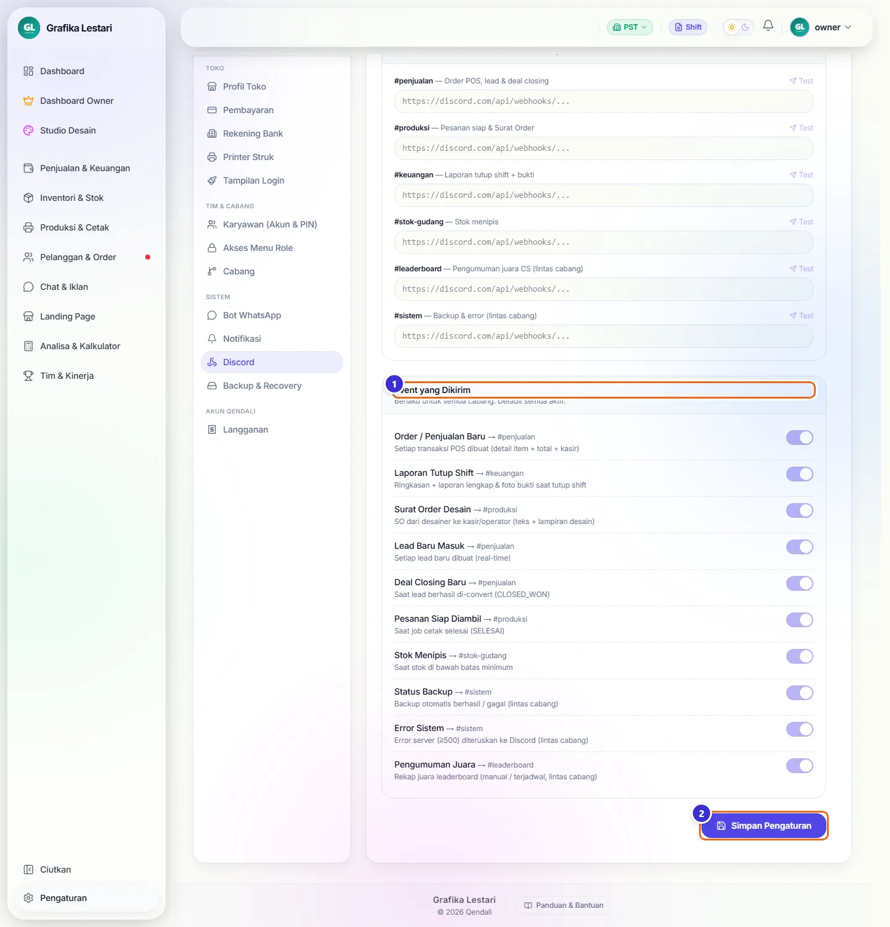Viewport: 890px width, 927px height.
Task: Toggle Pengumuman Juara event switch
Action: (x=800, y=766)
